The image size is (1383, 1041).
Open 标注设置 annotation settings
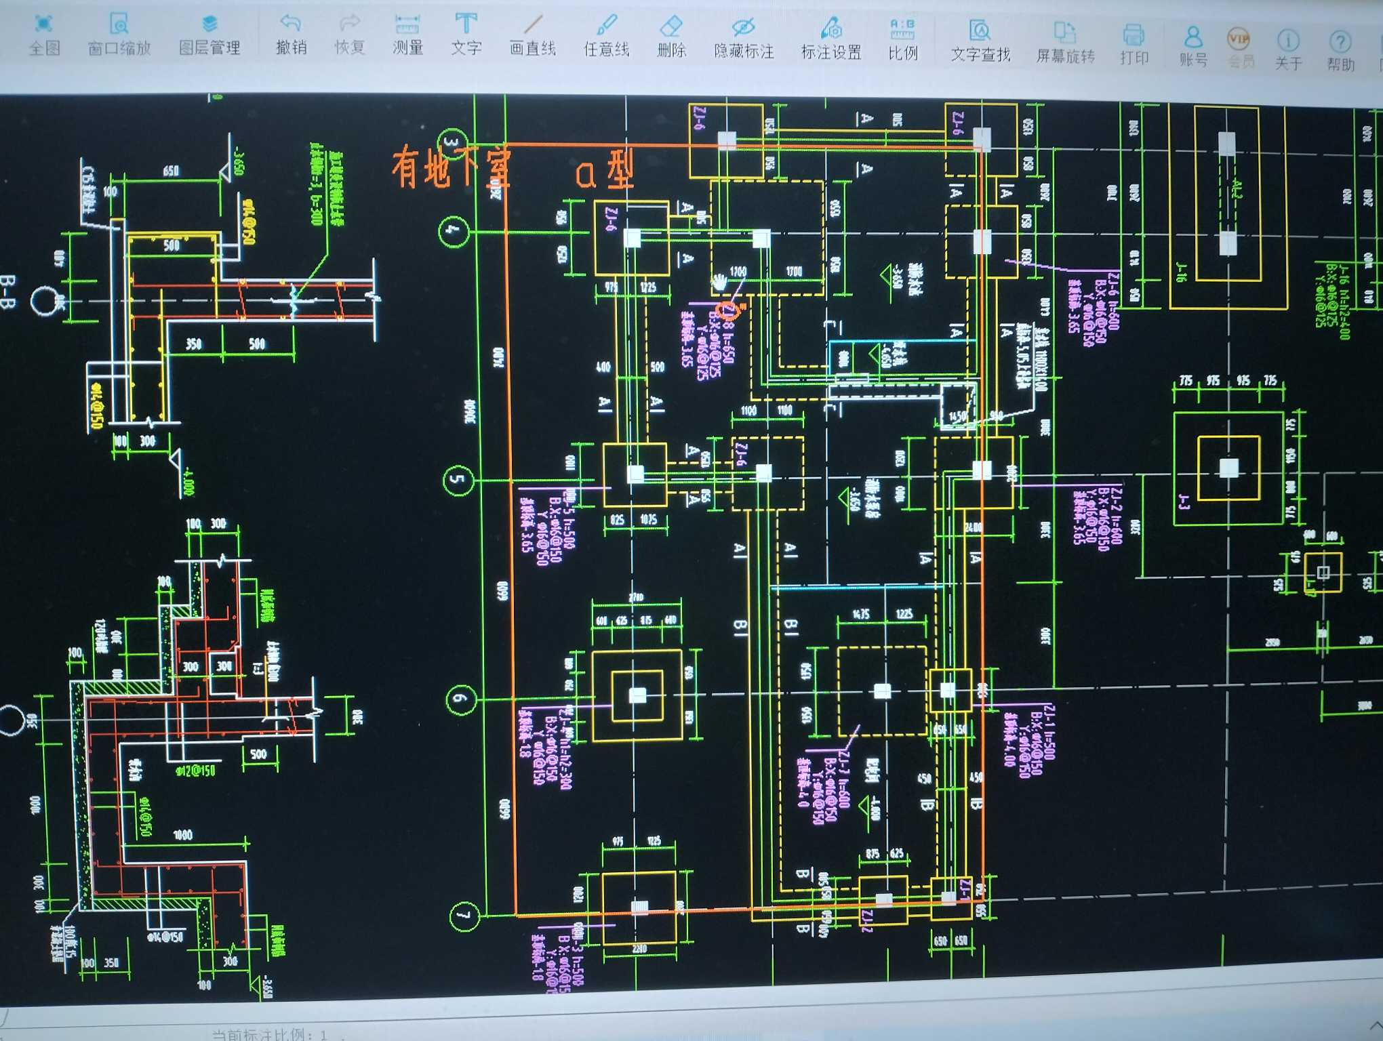831,39
